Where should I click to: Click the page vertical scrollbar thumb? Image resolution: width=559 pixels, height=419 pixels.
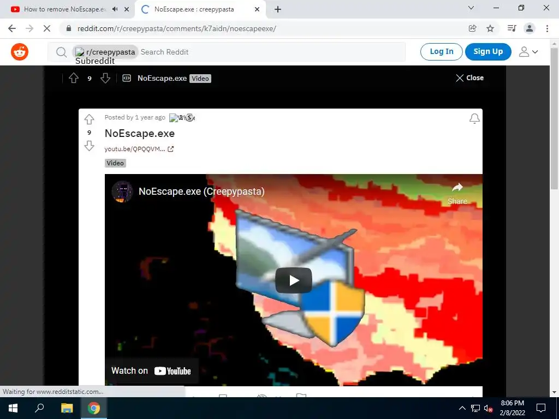click(554, 119)
